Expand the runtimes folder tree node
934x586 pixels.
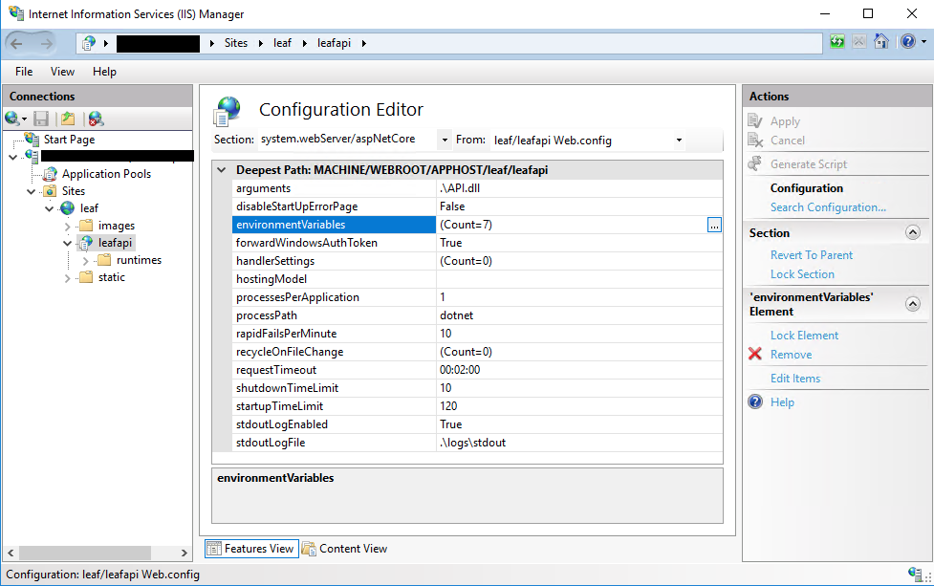pos(86,260)
